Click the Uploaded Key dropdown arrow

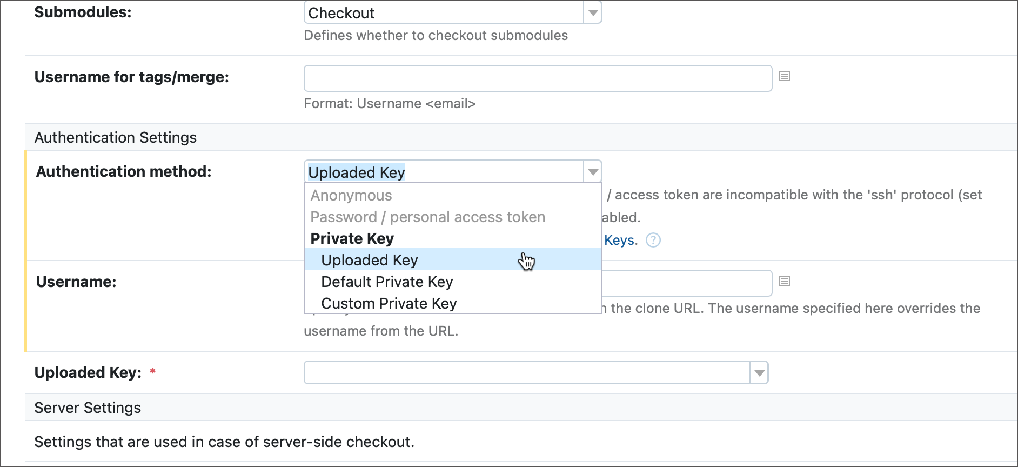click(x=758, y=372)
